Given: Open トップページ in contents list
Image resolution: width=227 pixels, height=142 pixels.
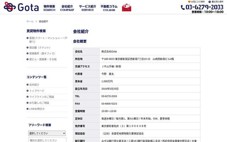Looking at the screenshot, I should point(37,91).
